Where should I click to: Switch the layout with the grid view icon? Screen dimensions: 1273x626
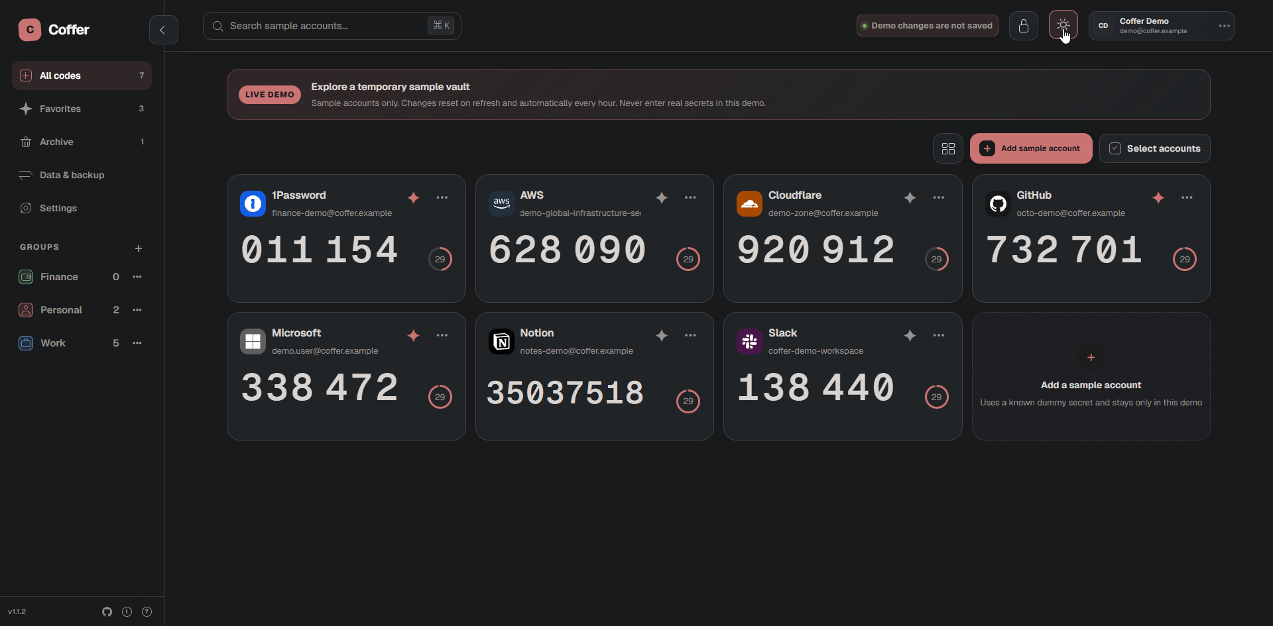tap(948, 148)
